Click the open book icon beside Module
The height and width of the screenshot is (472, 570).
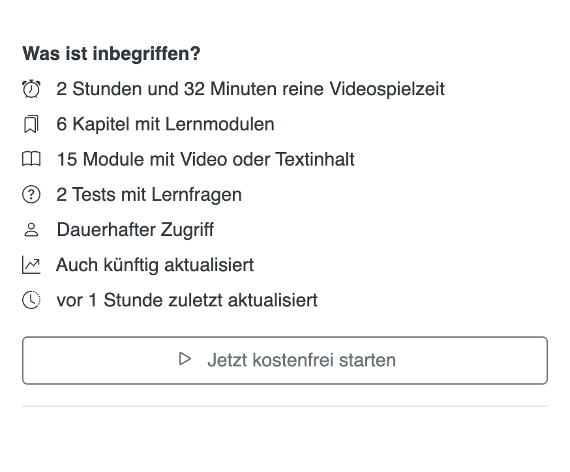[31, 160]
